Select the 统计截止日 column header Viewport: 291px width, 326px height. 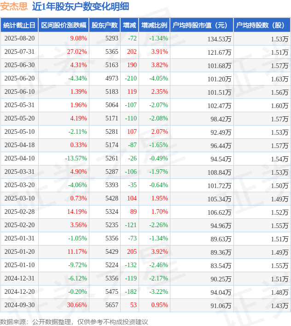click(x=19, y=25)
